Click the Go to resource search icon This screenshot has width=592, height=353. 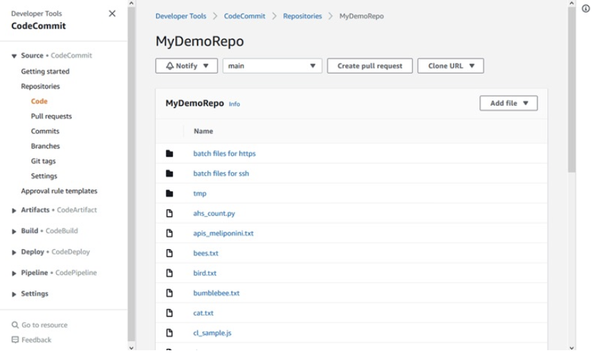pos(15,325)
